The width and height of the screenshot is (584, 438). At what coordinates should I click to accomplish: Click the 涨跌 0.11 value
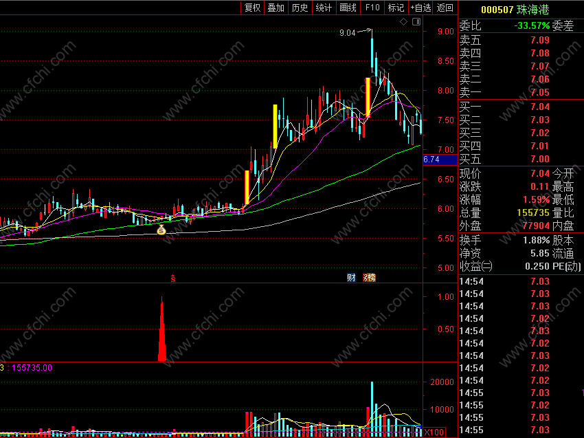pyautogui.click(x=539, y=186)
